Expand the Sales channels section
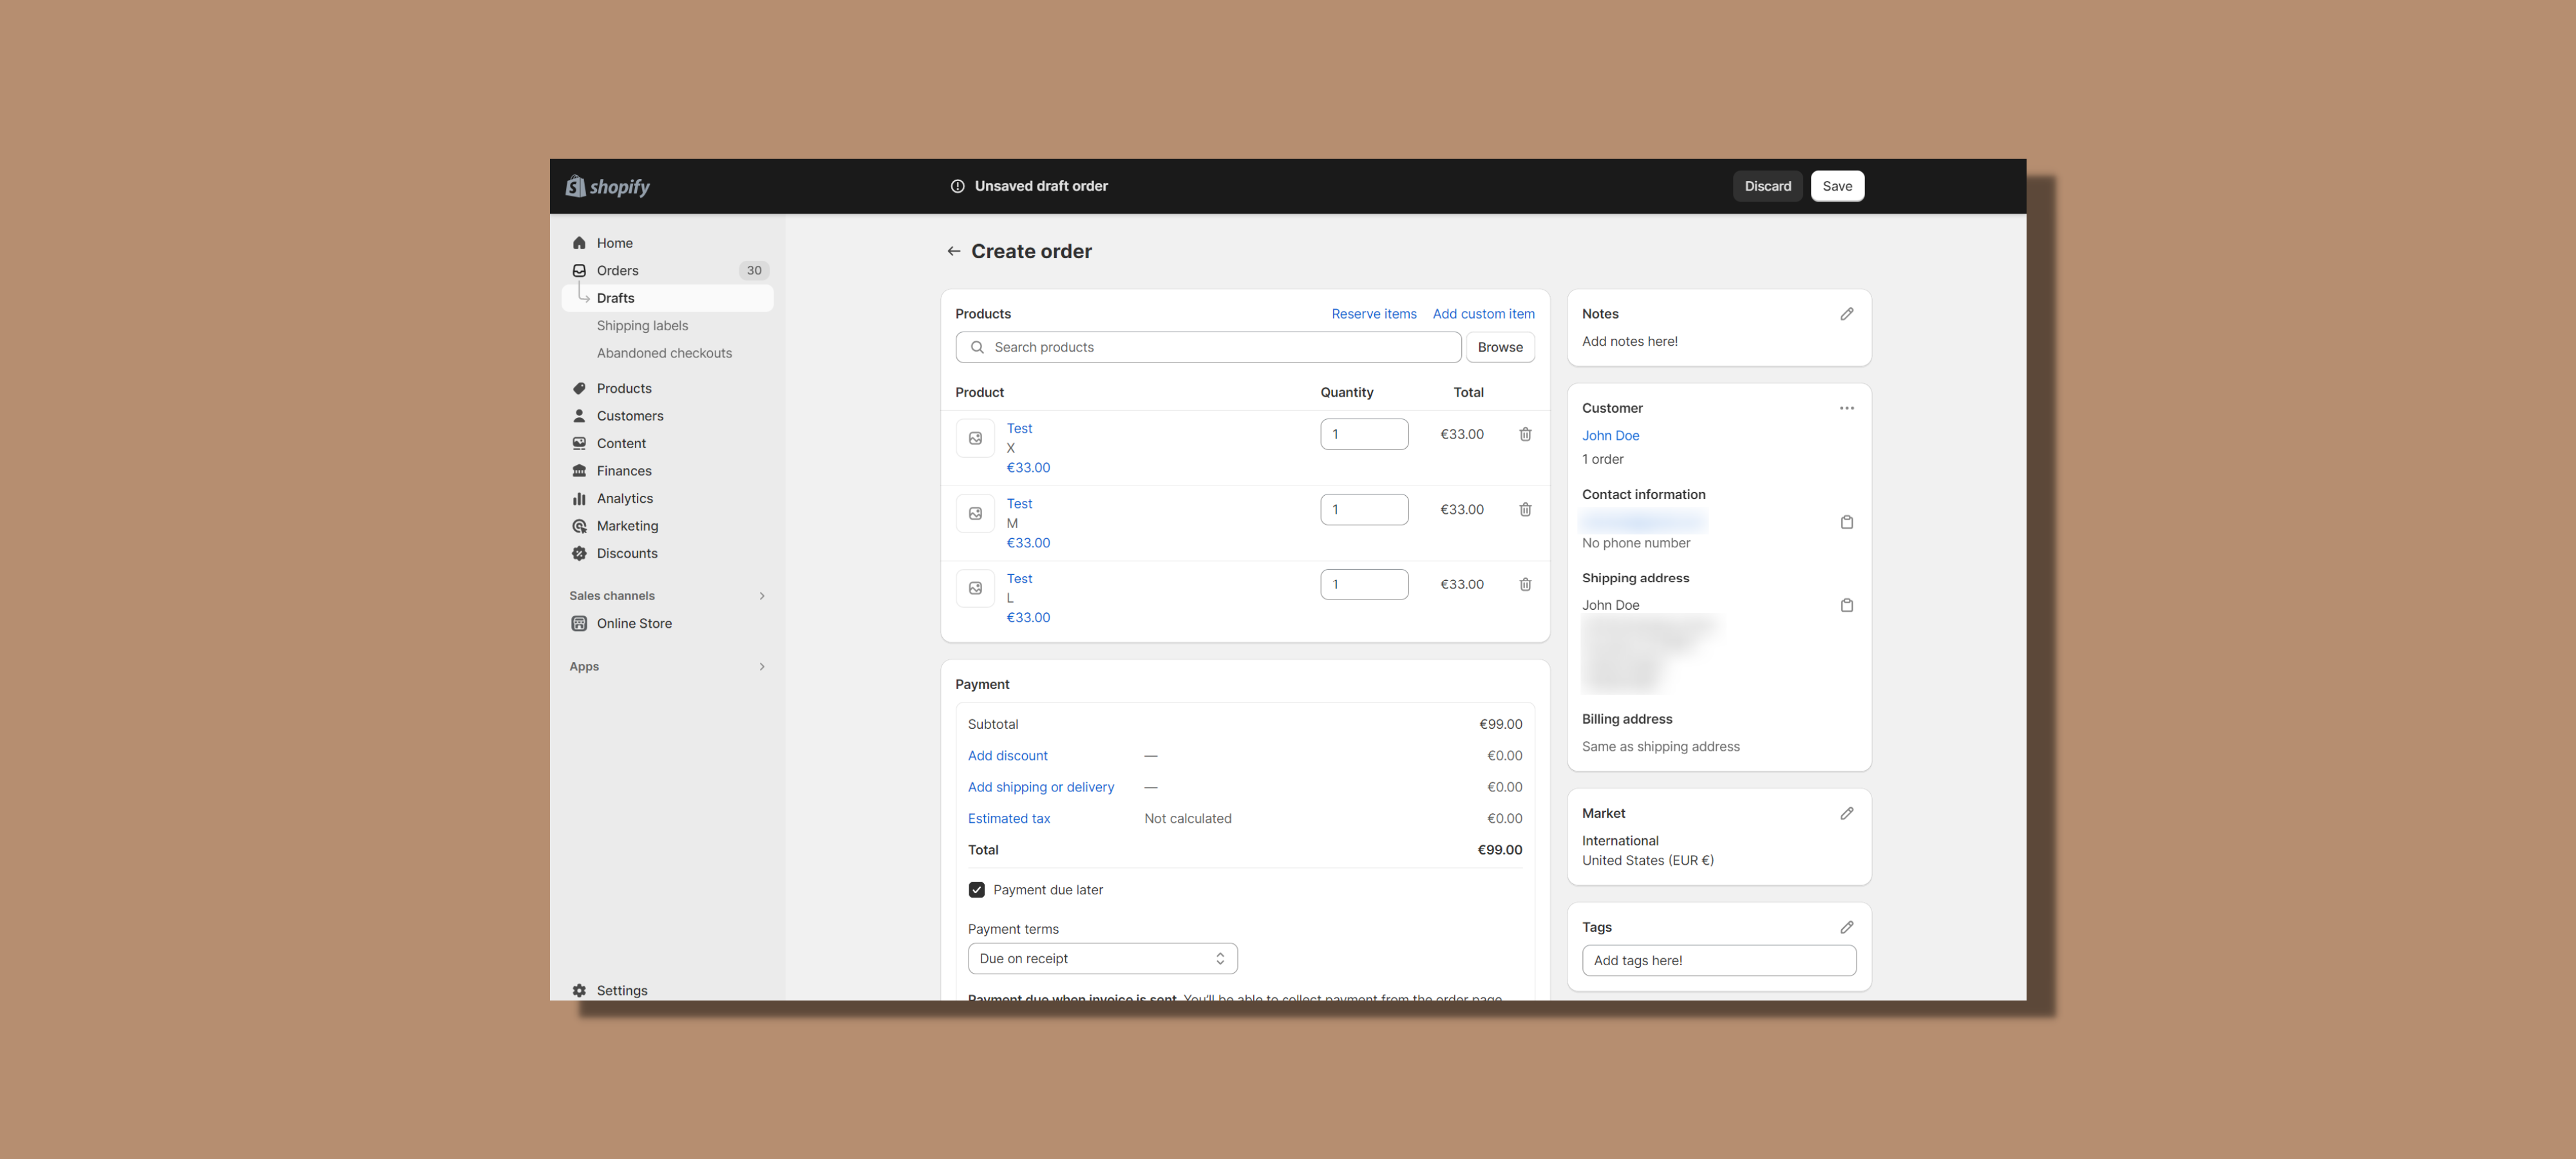This screenshot has width=2576, height=1159. (761, 596)
